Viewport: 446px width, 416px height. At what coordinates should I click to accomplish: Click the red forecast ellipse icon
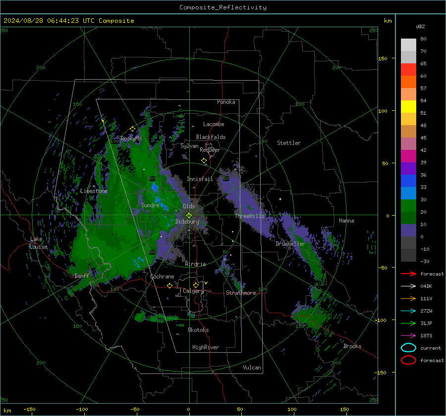[x=408, y=360]
